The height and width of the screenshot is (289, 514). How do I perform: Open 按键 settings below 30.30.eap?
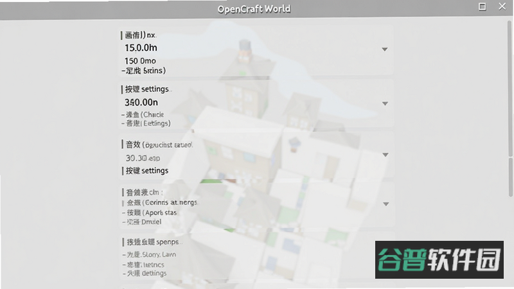click(x=146, y=171)
